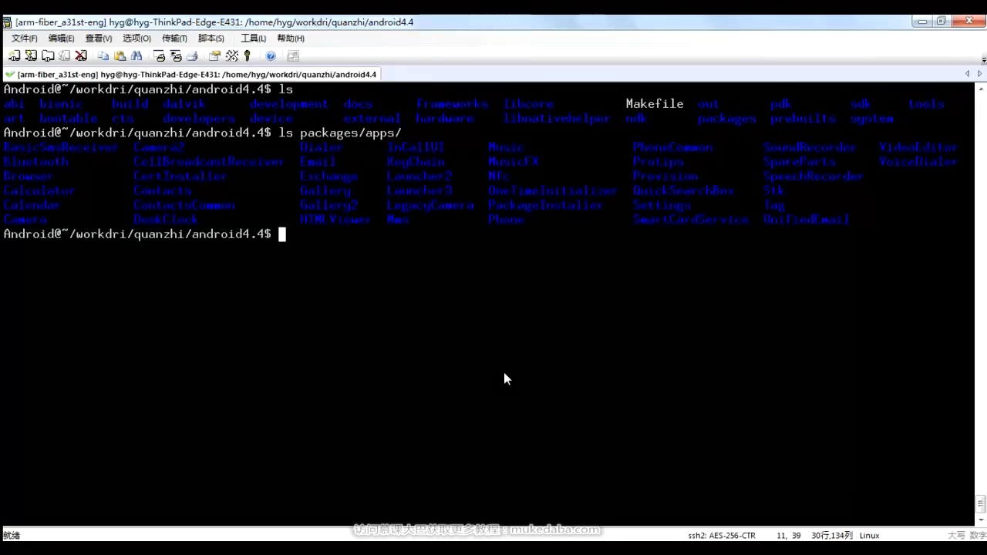Click the grayed Reconnect icon
This screenshot has width=987, height=555.
(64, 55)
